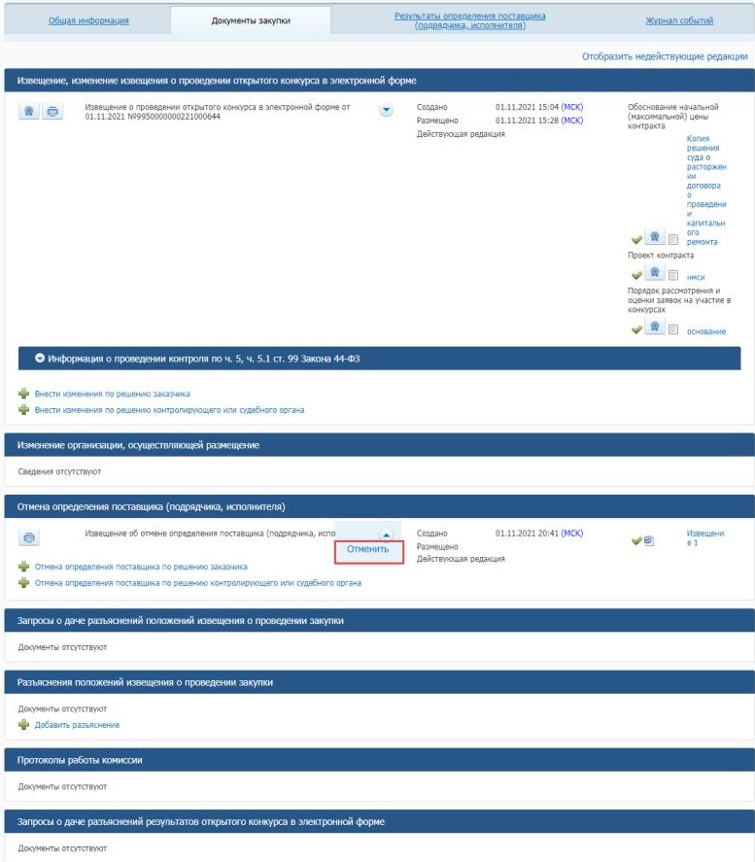Click the Проект контракта label
The height and width of the screenshot is (862, 755).
pyautogui.click(x=661, y=255)
